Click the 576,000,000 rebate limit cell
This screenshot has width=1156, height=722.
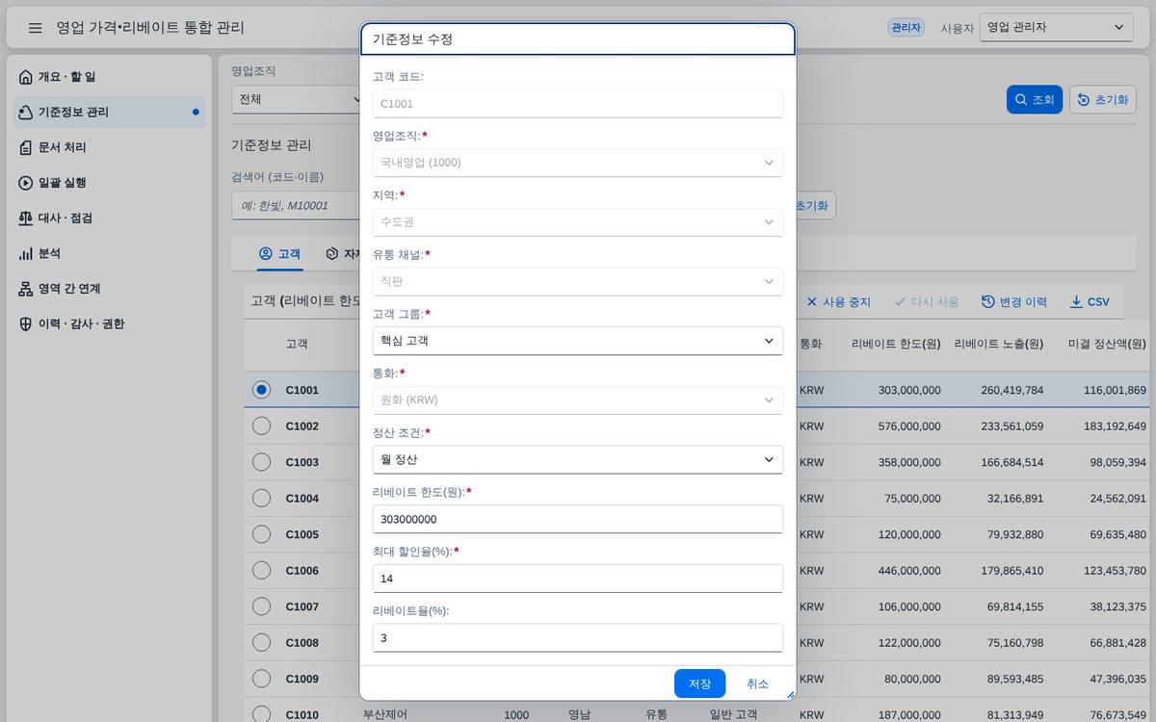pyautogui.click(x=909, y=425)
